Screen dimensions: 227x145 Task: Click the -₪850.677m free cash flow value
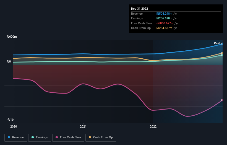click(165, 23)
